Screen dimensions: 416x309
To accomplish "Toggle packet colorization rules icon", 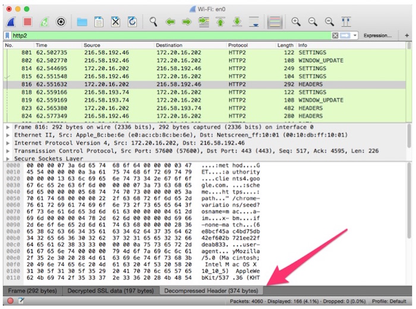I will tap(275, 22).
